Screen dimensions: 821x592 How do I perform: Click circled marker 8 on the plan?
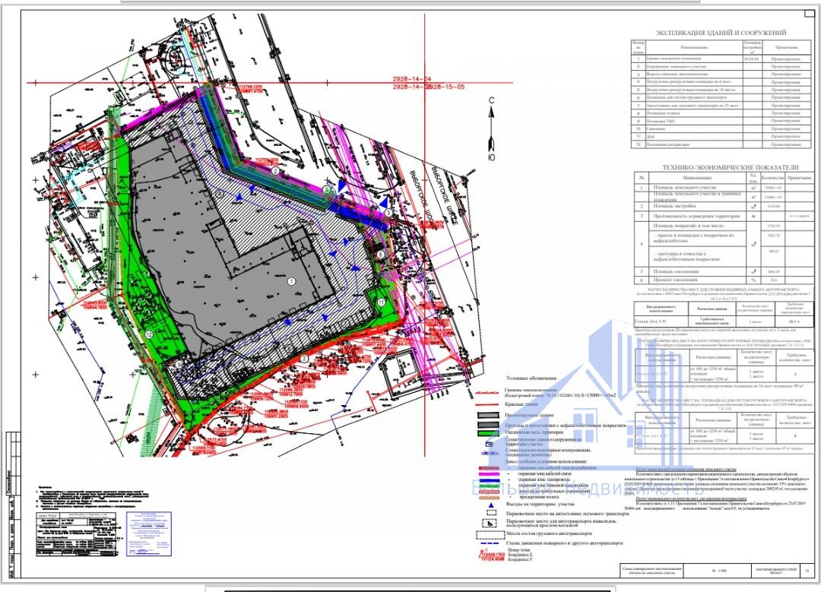(381, 255)
